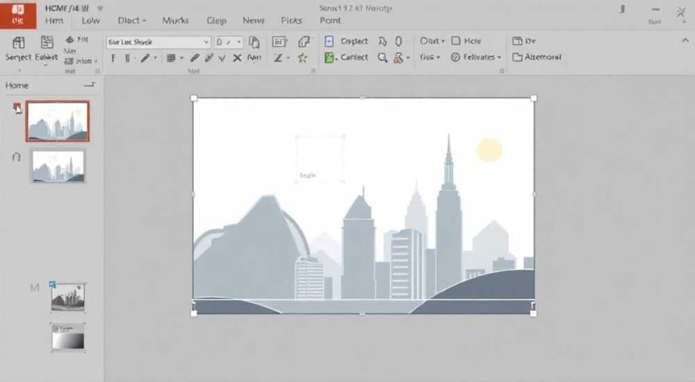Expand the pen highlighter dropdown arrow
This screenshot has width=695, height=382.
coord(155,58)
